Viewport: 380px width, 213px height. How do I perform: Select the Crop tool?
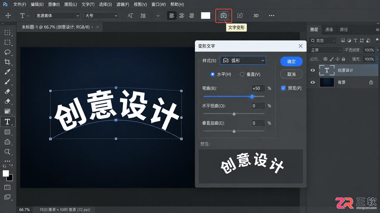point(7,62)
